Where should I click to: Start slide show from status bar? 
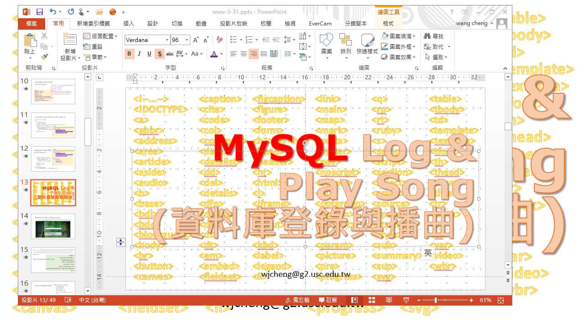[x=406, y=300]
